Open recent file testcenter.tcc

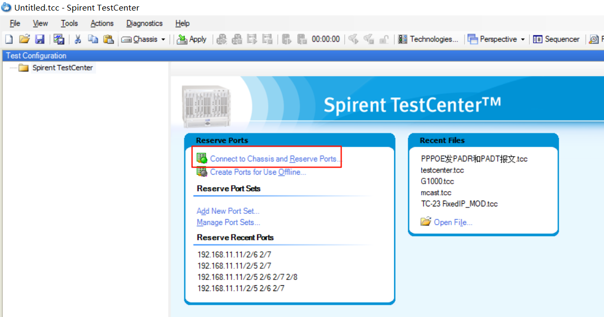pos(442,170)
